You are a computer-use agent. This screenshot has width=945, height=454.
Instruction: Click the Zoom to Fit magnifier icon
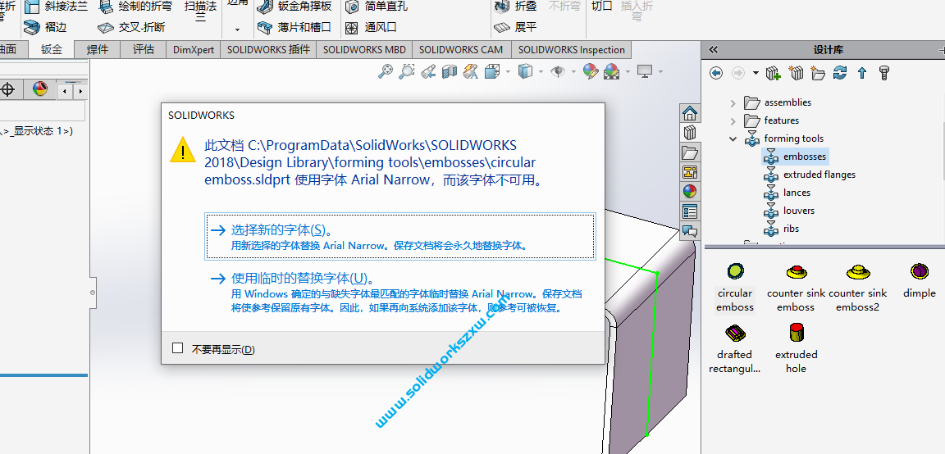385,71
